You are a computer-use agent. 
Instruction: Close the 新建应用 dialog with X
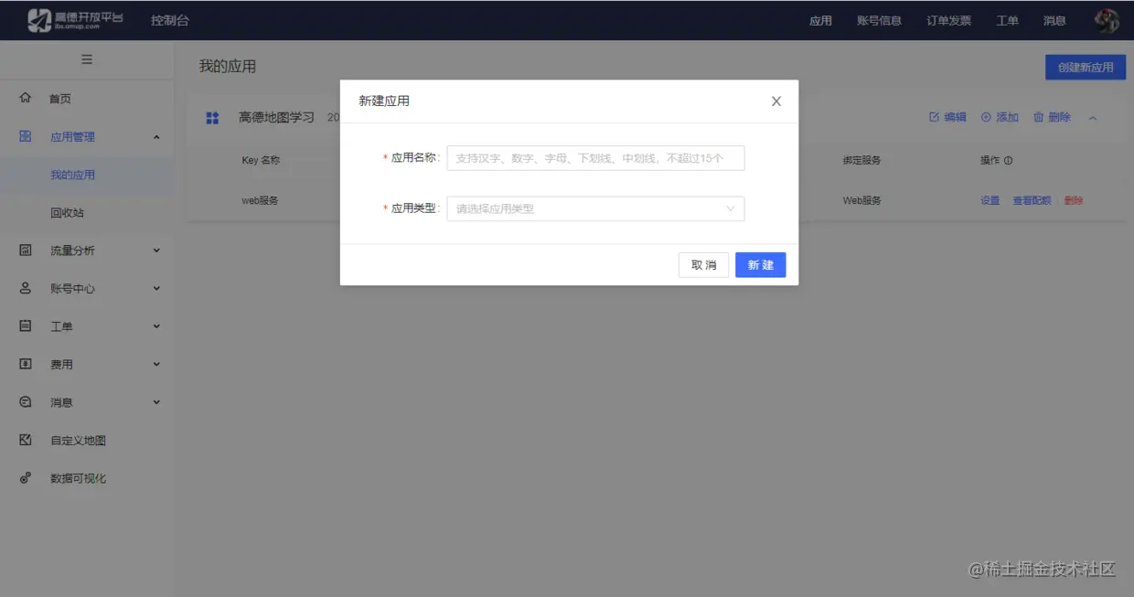click(x=776, y=101)
